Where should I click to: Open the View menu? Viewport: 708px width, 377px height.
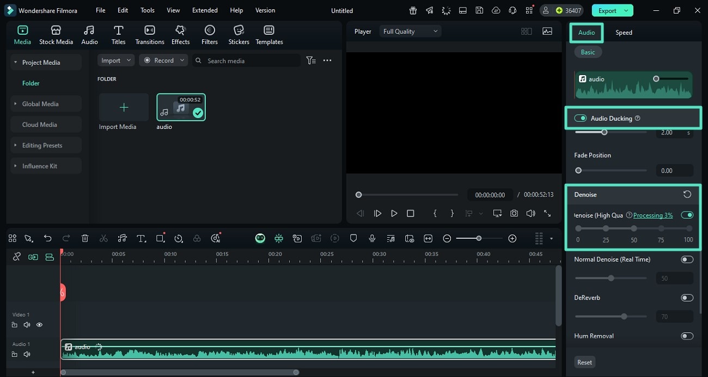(x=173, y=10)
